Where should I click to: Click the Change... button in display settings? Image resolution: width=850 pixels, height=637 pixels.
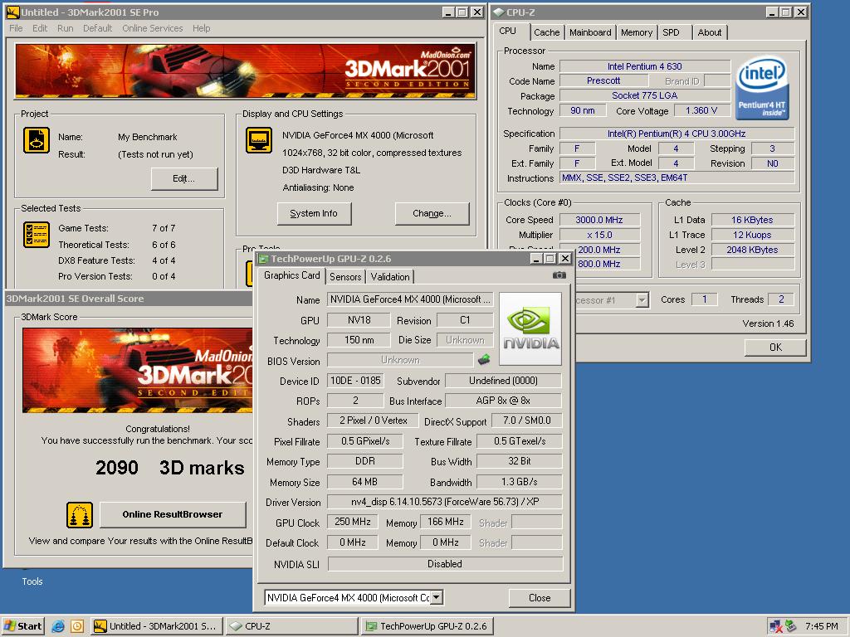(x=432, y=213)
